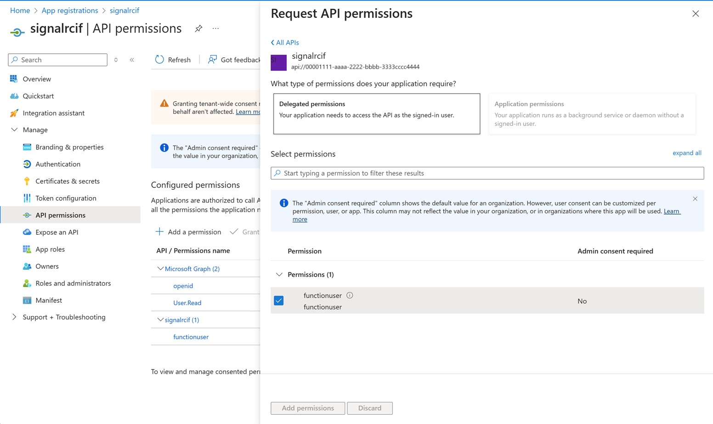Open the ellipsis more options menu

(215, 28)
